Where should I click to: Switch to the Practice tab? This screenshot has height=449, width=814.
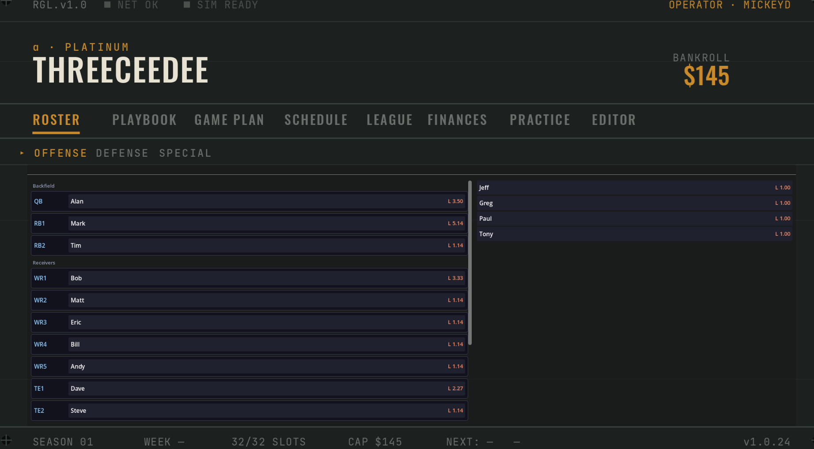coord(540,120)
